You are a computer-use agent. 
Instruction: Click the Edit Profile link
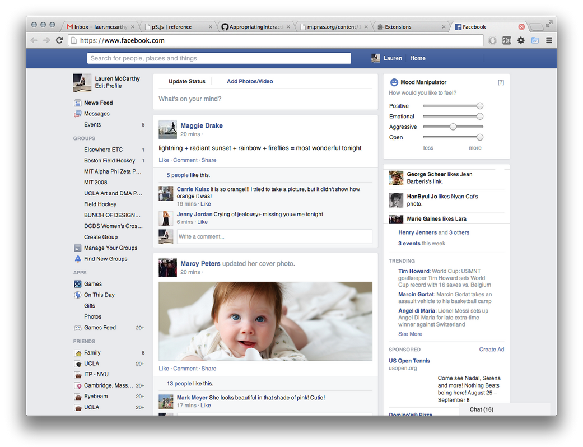coord(108,86)
